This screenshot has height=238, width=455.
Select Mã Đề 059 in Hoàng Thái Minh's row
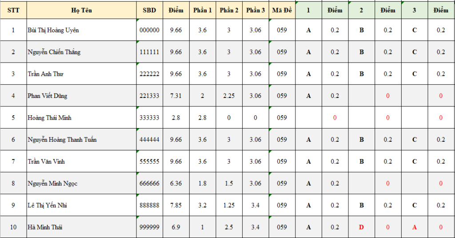(x=282, y=118)
